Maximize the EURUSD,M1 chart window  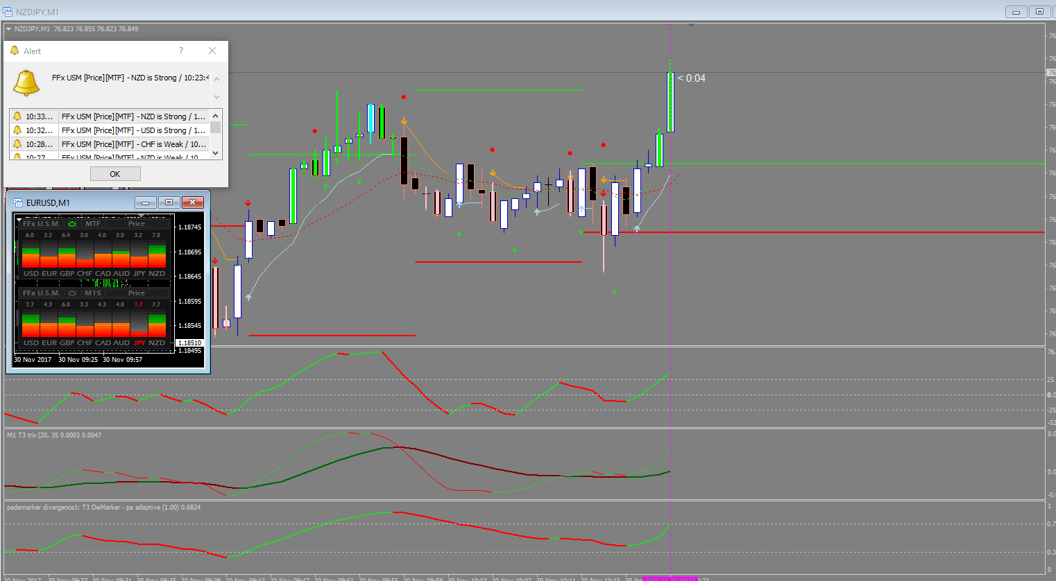(169, 202)
